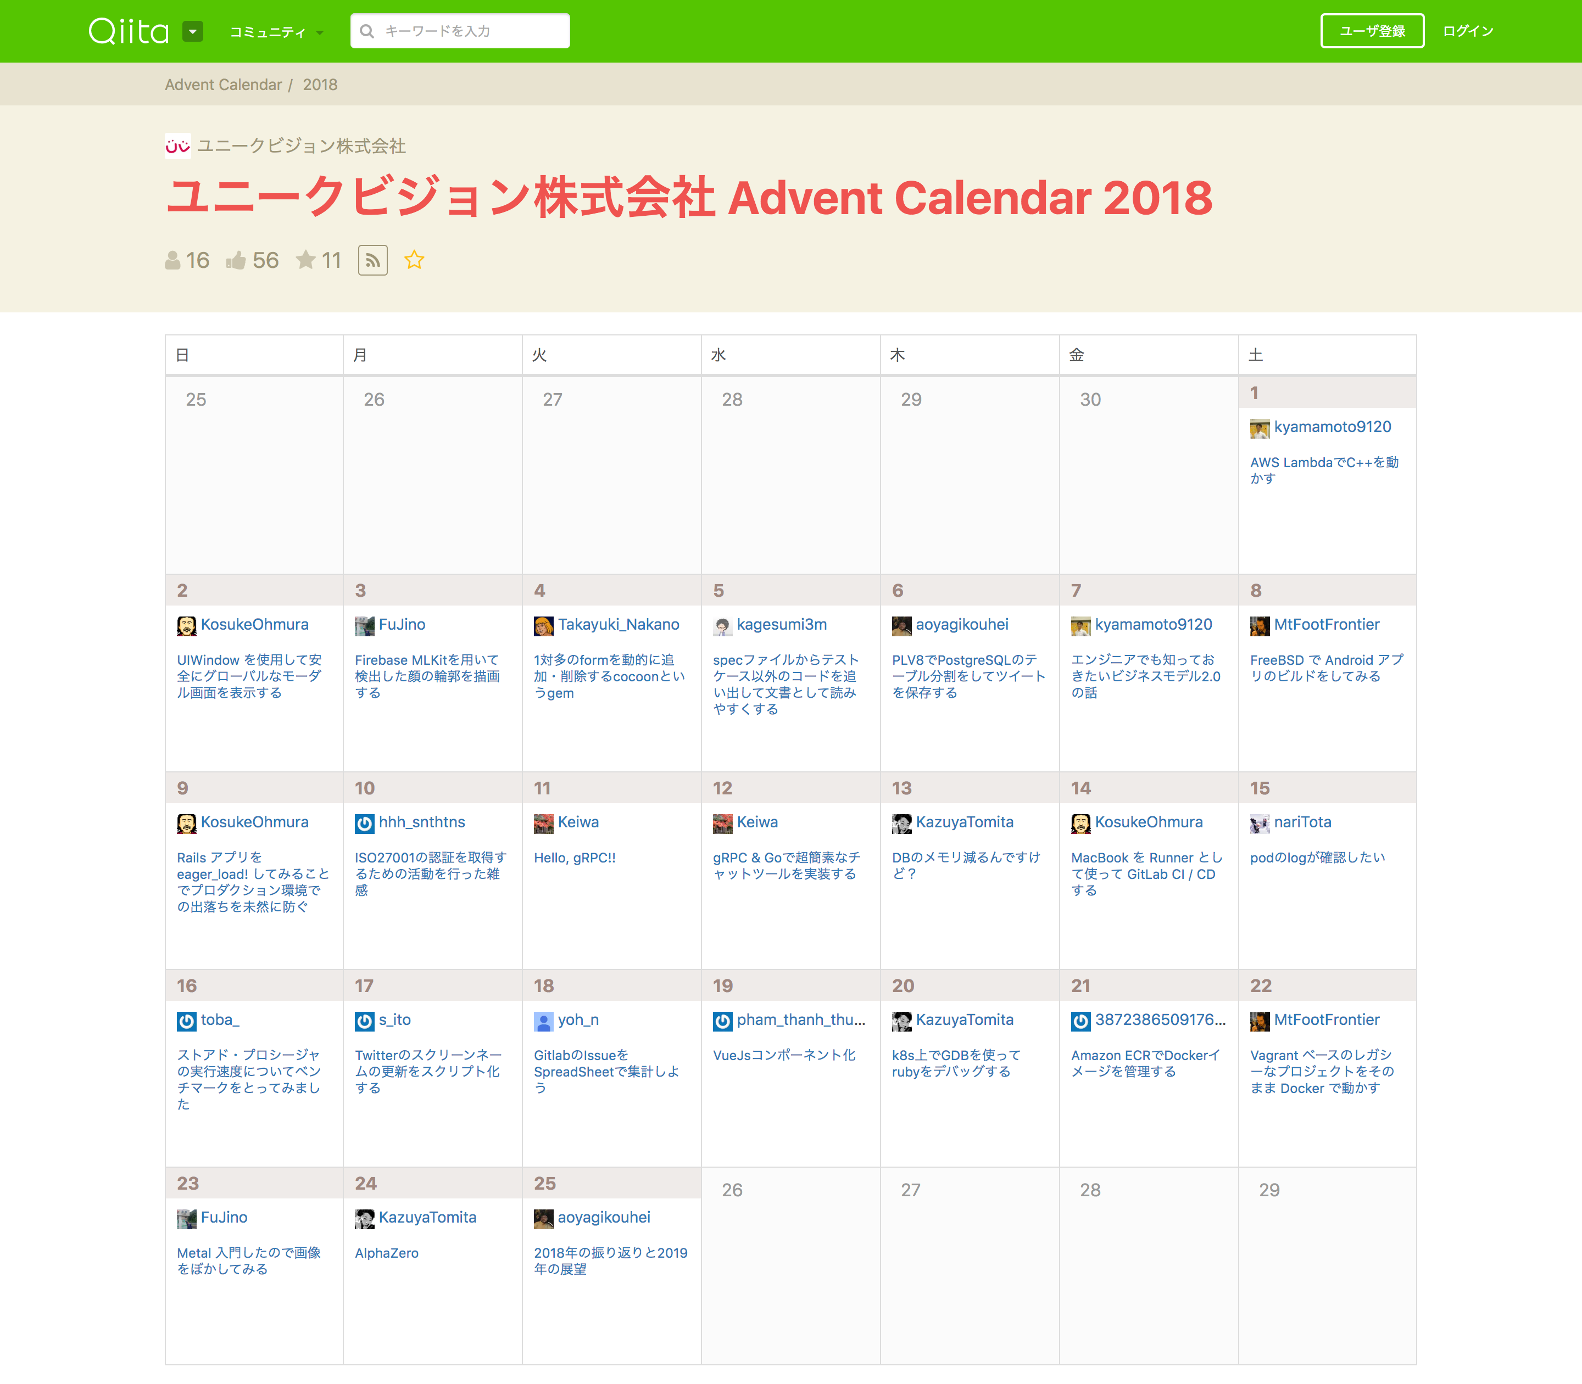1582x1384 pixels.
Task: Click yoh_n's avatar on day 18
Action: 543,1021
